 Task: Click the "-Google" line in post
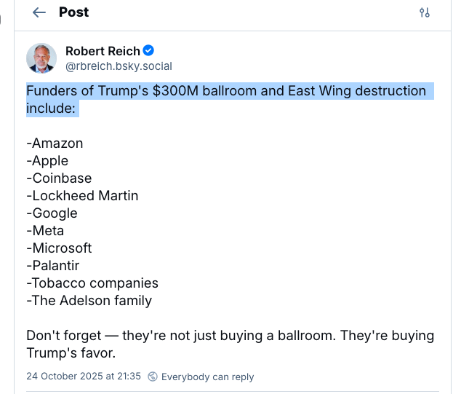click(52, 213)
